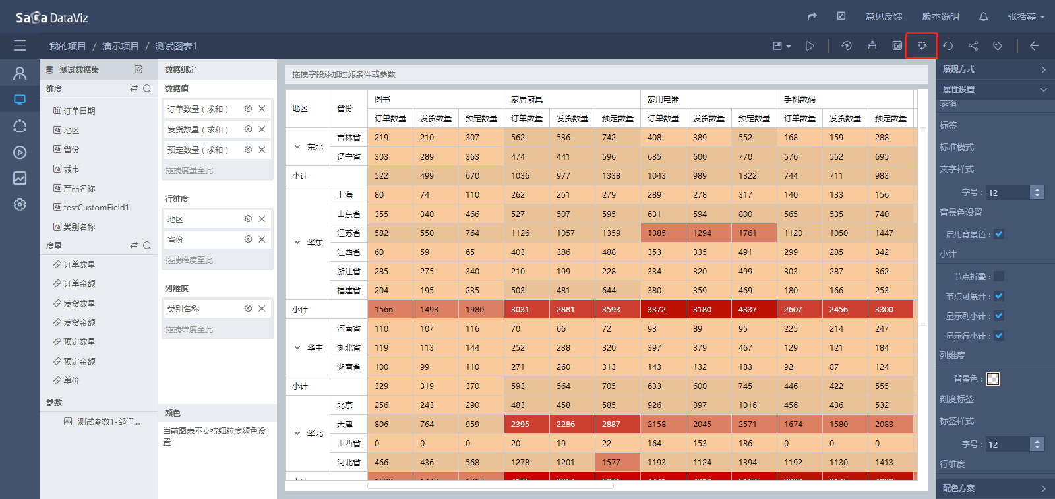Screen dimensions: 1055x499
Task: Click the undo refresh arrow icon
Action: pos(948,45)
